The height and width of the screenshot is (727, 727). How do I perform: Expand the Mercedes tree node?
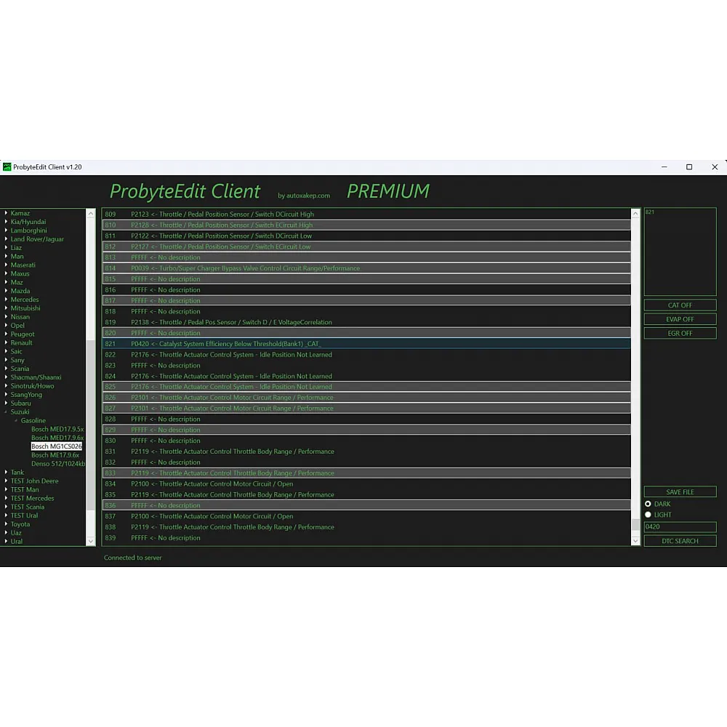pyautogui.click(x=6, y=300)
